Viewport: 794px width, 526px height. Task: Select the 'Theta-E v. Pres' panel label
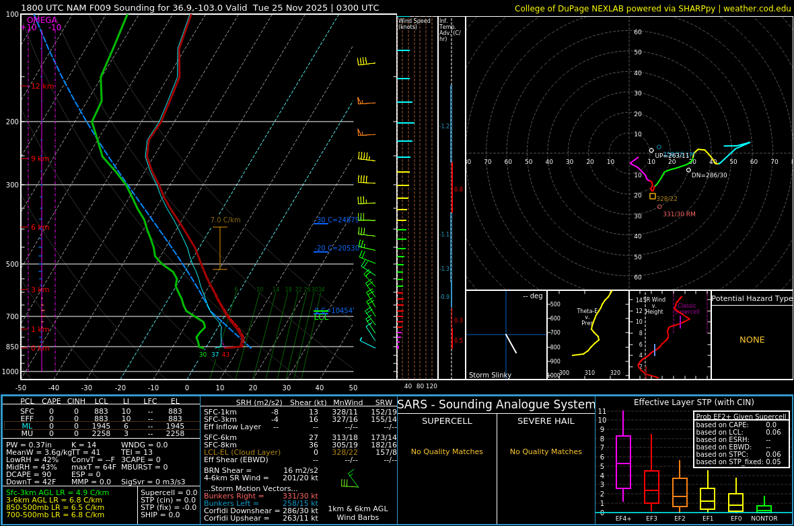(587, 317)
